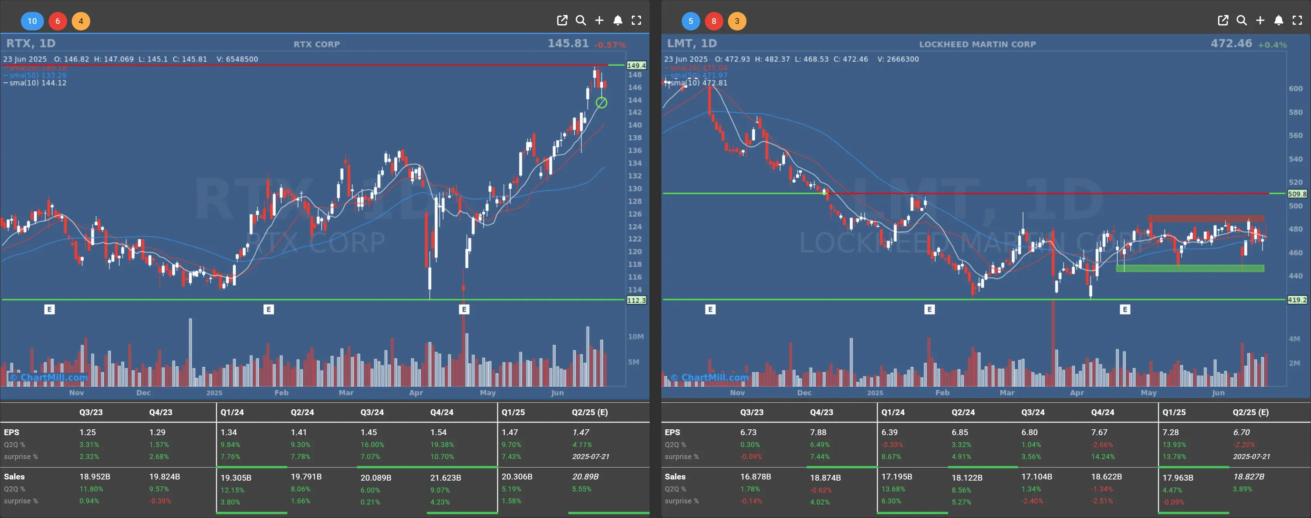
Task: Click the plus icon on LMT panel
Action: coord(1260,20)
